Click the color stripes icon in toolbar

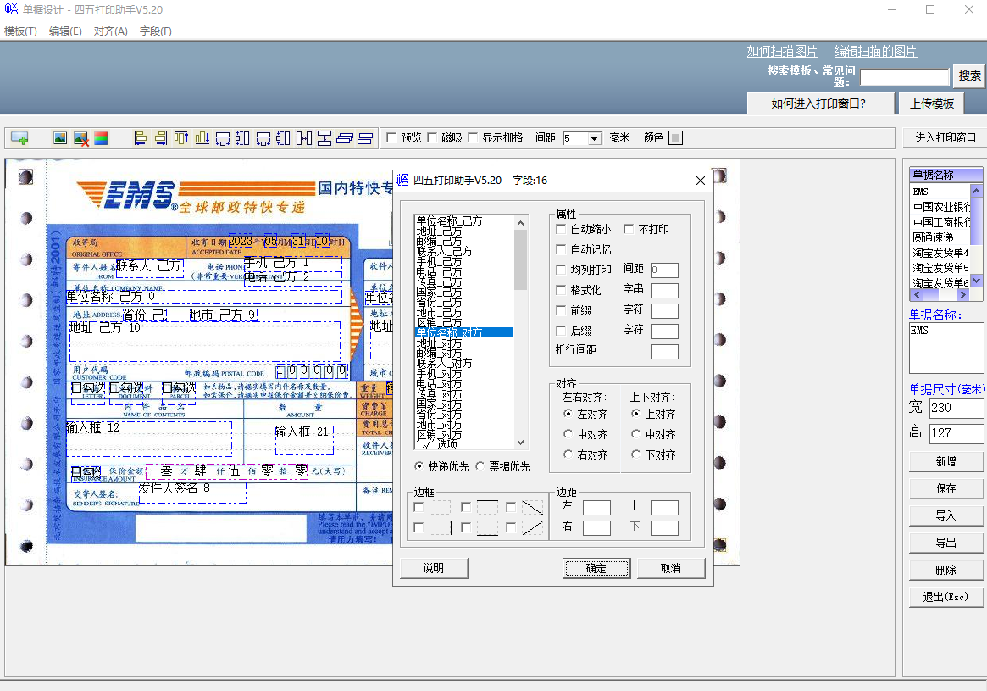coord(101,138)
